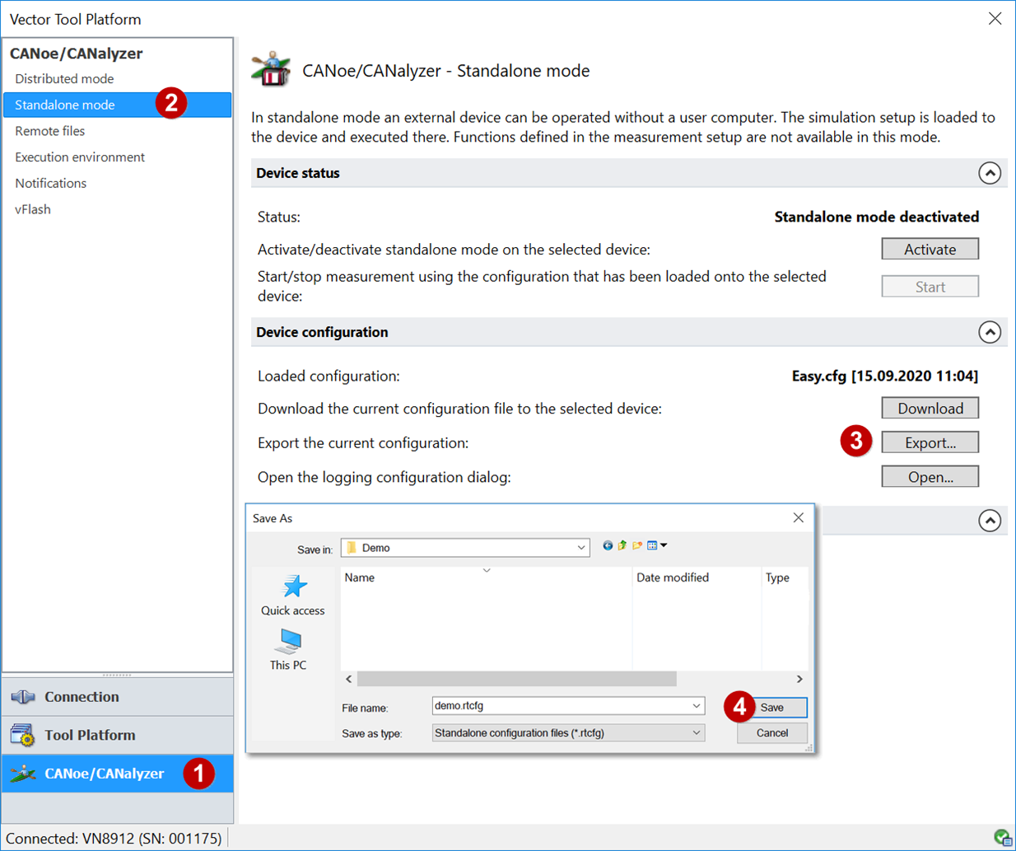Collapse the Device configuration section
Image resolution: width=1016 pixels, height=851 pixels.
(x=989, y=332)
